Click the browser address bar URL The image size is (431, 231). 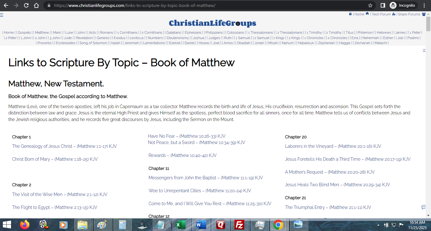point(134,5)
